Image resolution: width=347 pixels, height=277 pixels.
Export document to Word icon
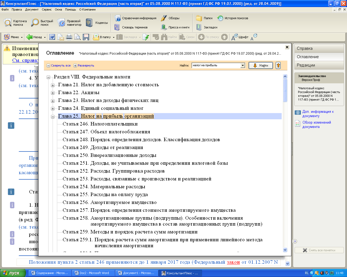click(52, 37)
